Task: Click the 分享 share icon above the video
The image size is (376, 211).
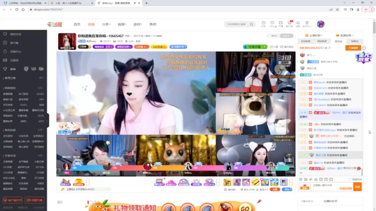Action: pyautogui.click(x=274, y=47)
